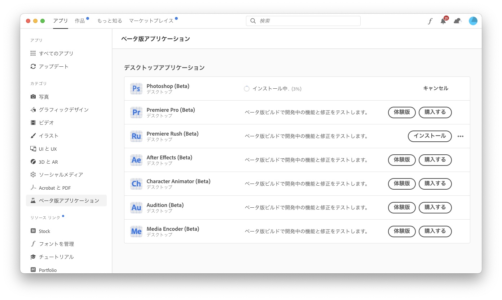The height and width of the screenshot is (300, 502).
Task: Click the 検索 search field
Action: click(x=303, y=21)
